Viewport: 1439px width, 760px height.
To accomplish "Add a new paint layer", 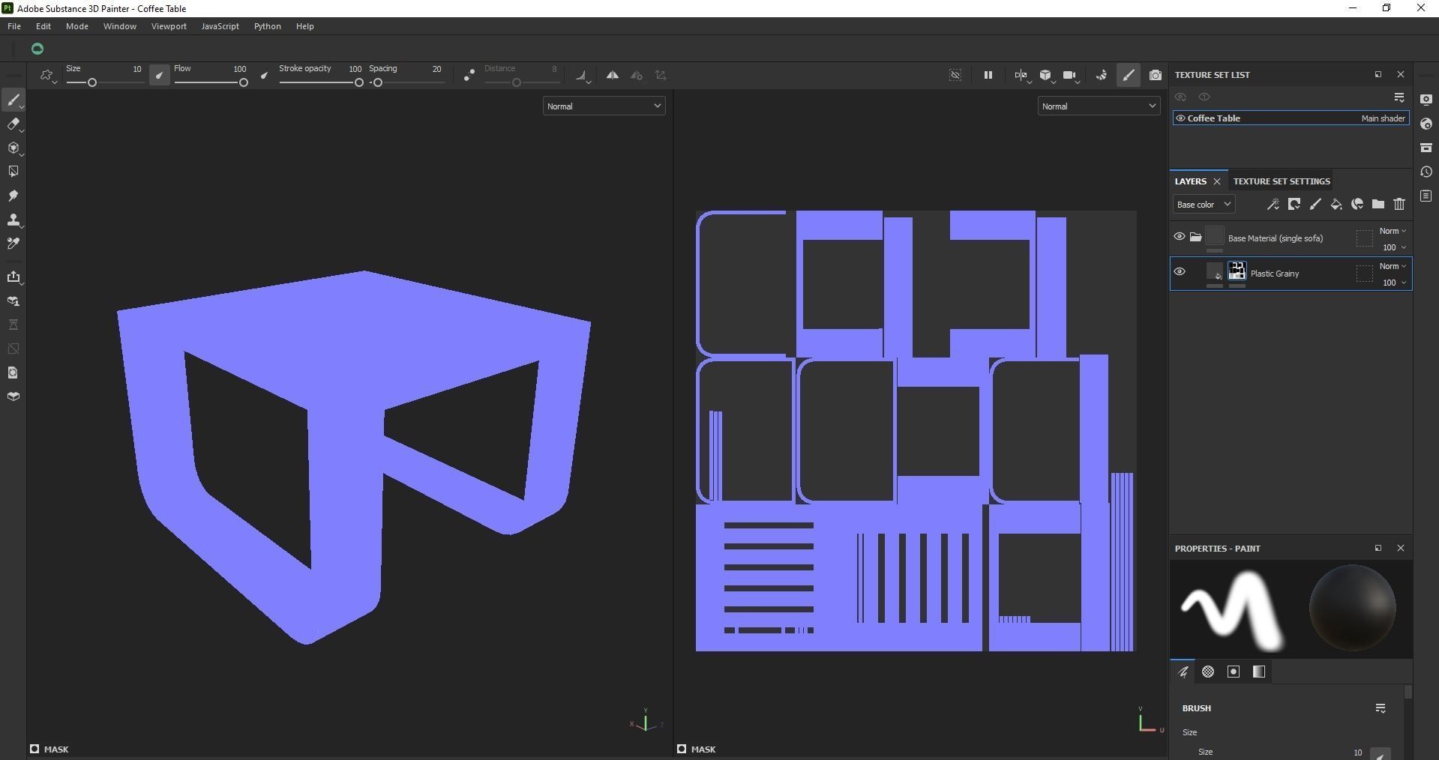I will coord(1315,204).
